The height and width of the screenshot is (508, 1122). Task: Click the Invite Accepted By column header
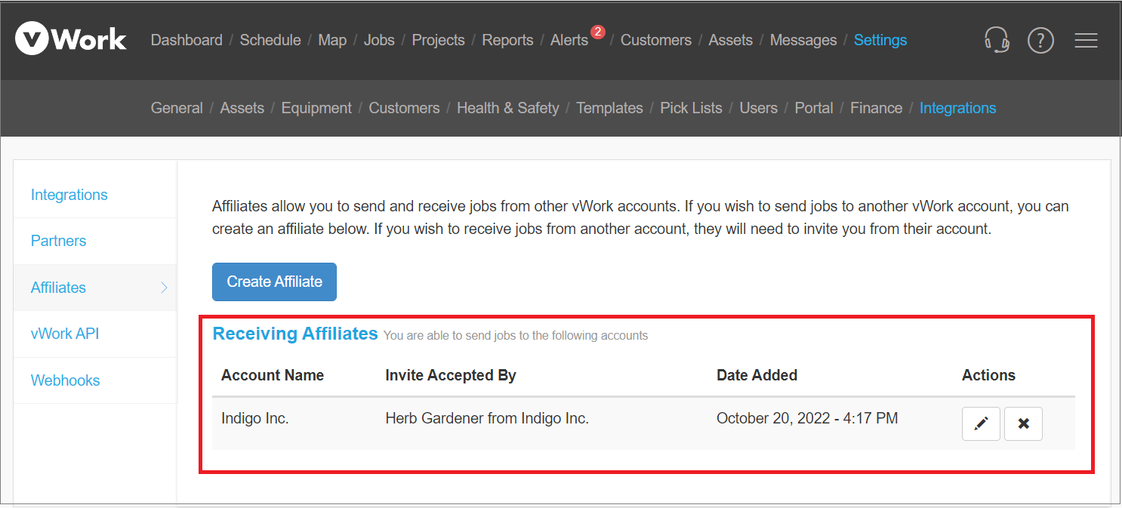(x=451, y=375)
